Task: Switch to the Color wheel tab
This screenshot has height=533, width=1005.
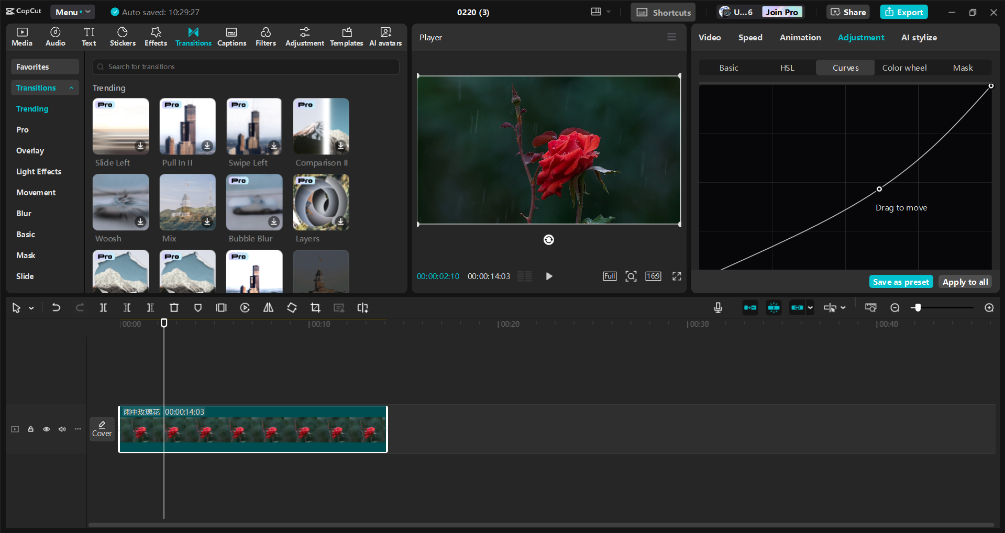Action: coord(904,68)
